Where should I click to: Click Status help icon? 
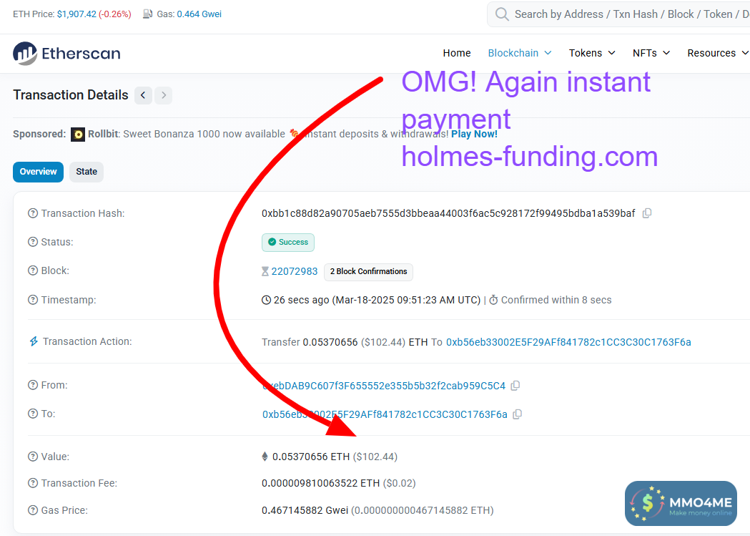[32, 242]
